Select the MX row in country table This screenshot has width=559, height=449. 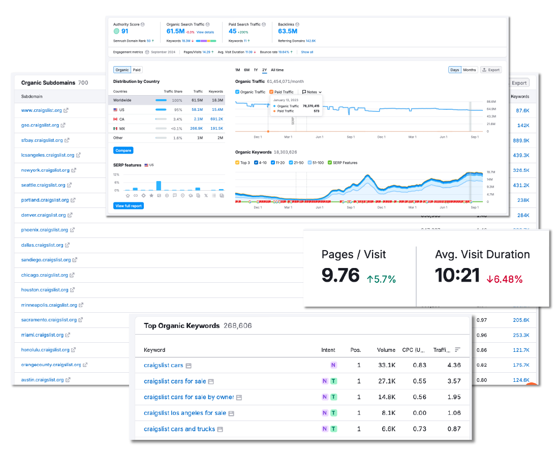pos(167,128)
